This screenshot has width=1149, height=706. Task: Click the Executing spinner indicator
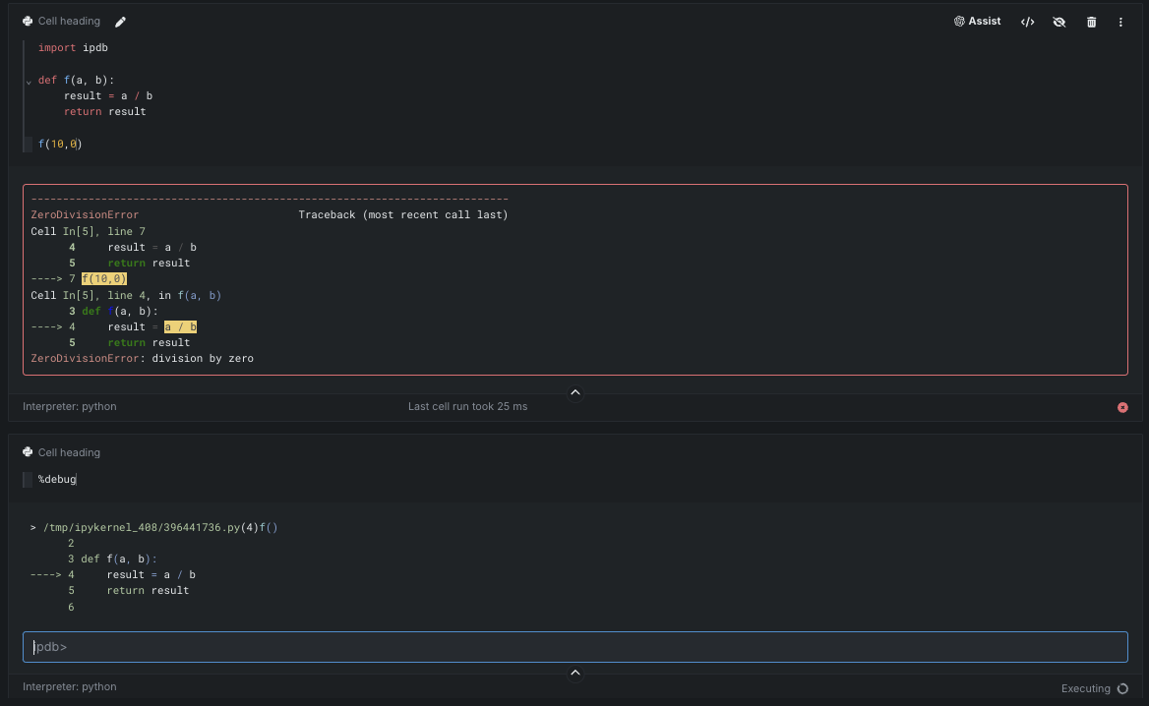pos(1122,688)
